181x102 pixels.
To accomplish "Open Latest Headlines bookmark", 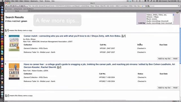I will 28,9.
